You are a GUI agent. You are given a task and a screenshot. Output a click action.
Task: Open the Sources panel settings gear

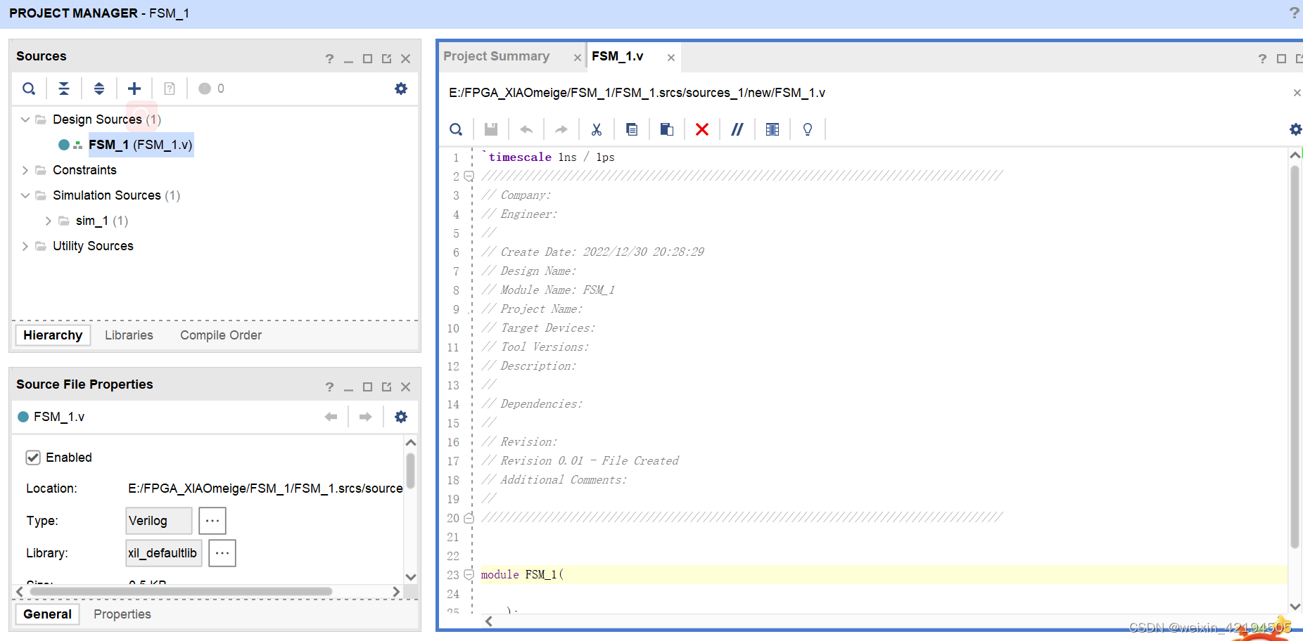pos(400,88)
